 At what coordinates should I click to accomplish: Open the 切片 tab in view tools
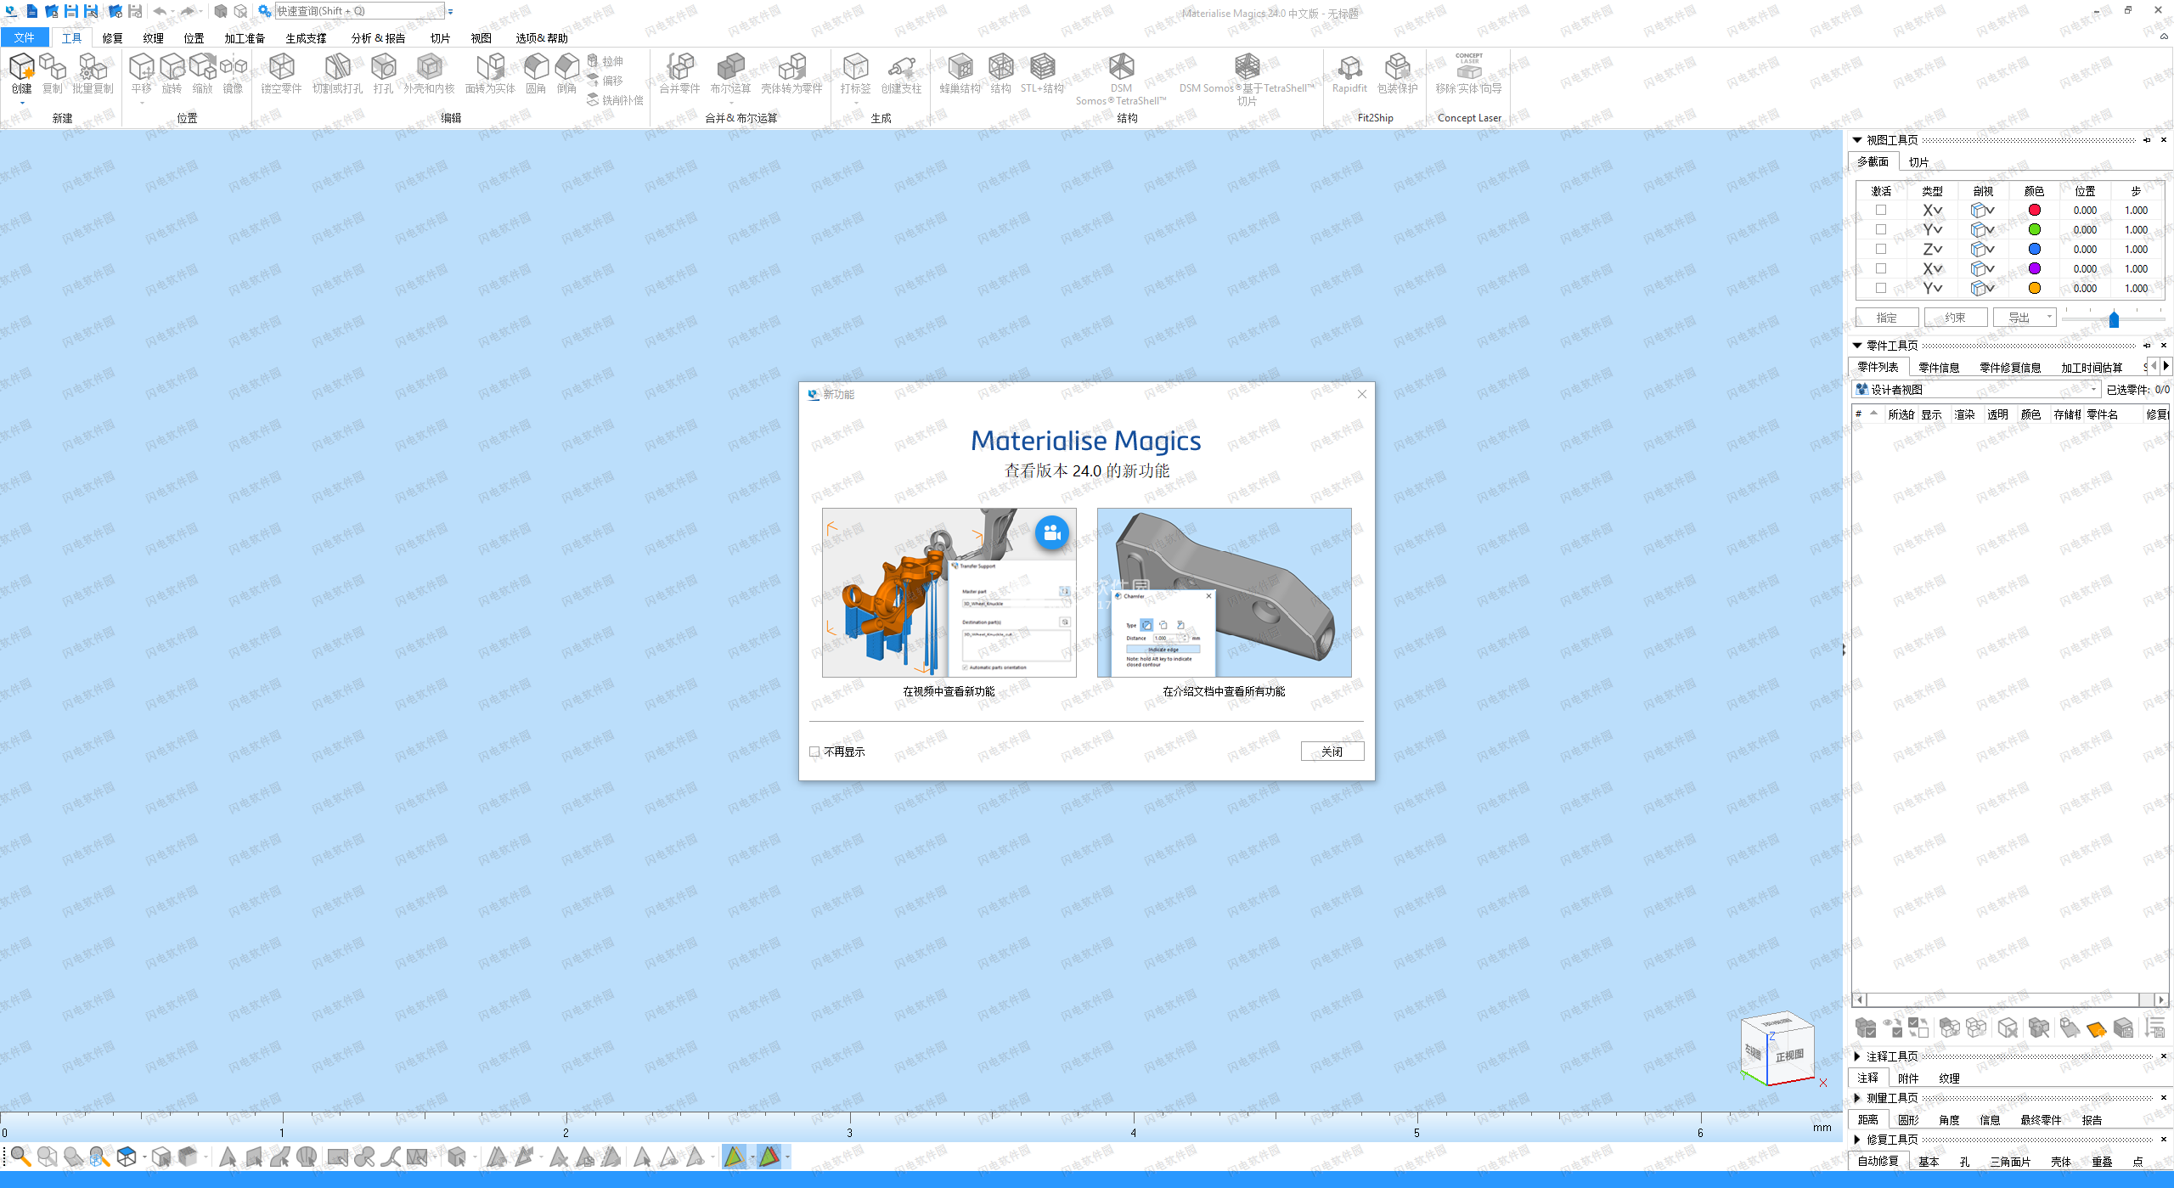(x=1918, y=162)
